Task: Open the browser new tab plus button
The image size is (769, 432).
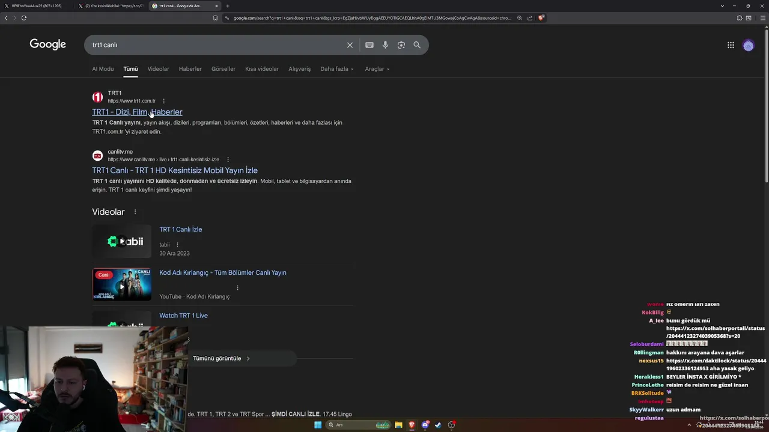Action: tap(227, 6)
